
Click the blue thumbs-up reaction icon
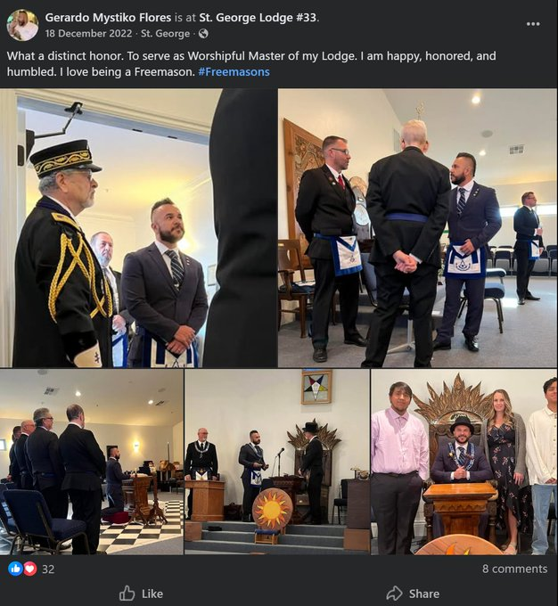[x=15, y=569]
